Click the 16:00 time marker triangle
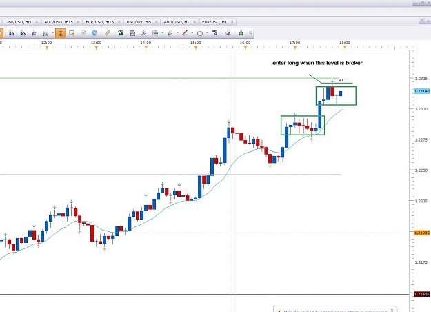Screen dimensions: 431x312 click(x=245, y=48)
